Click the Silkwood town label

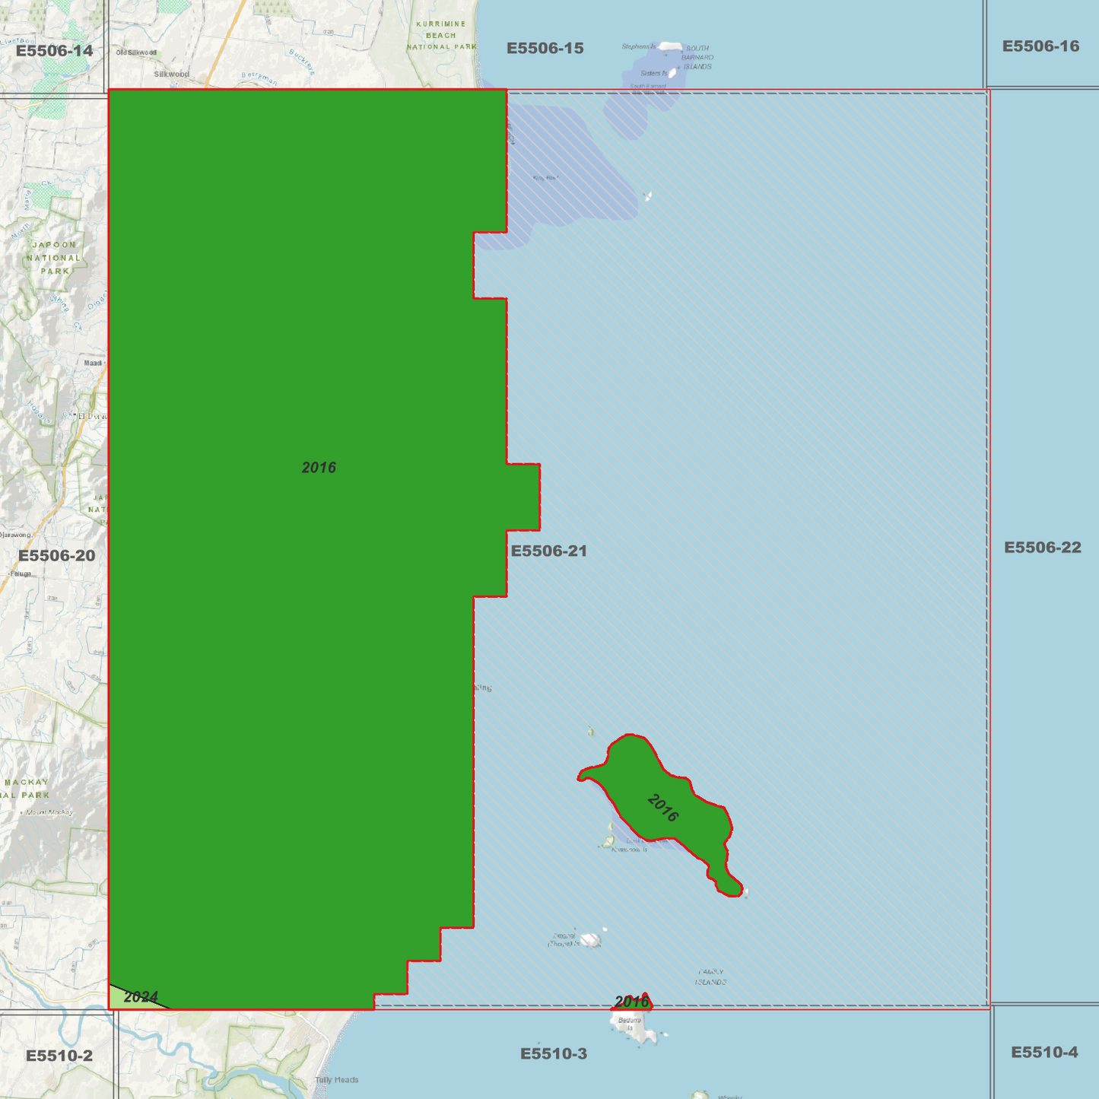point(171,75)
